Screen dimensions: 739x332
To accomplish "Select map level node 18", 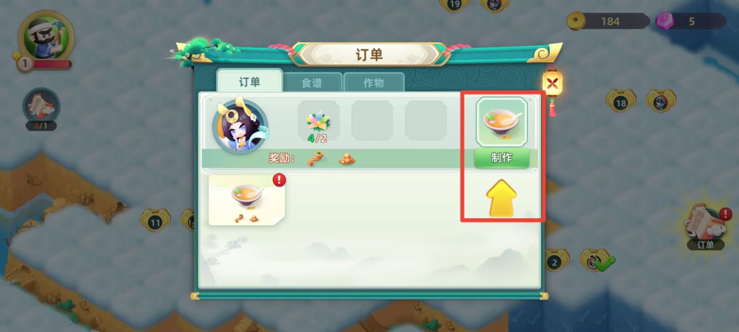I will click(x=621, y=101).
